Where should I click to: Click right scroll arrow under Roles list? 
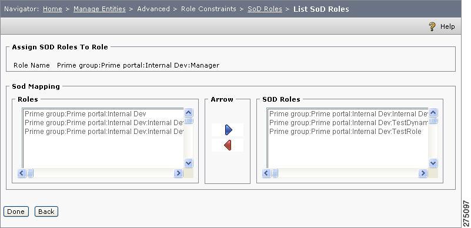point(178,173)
